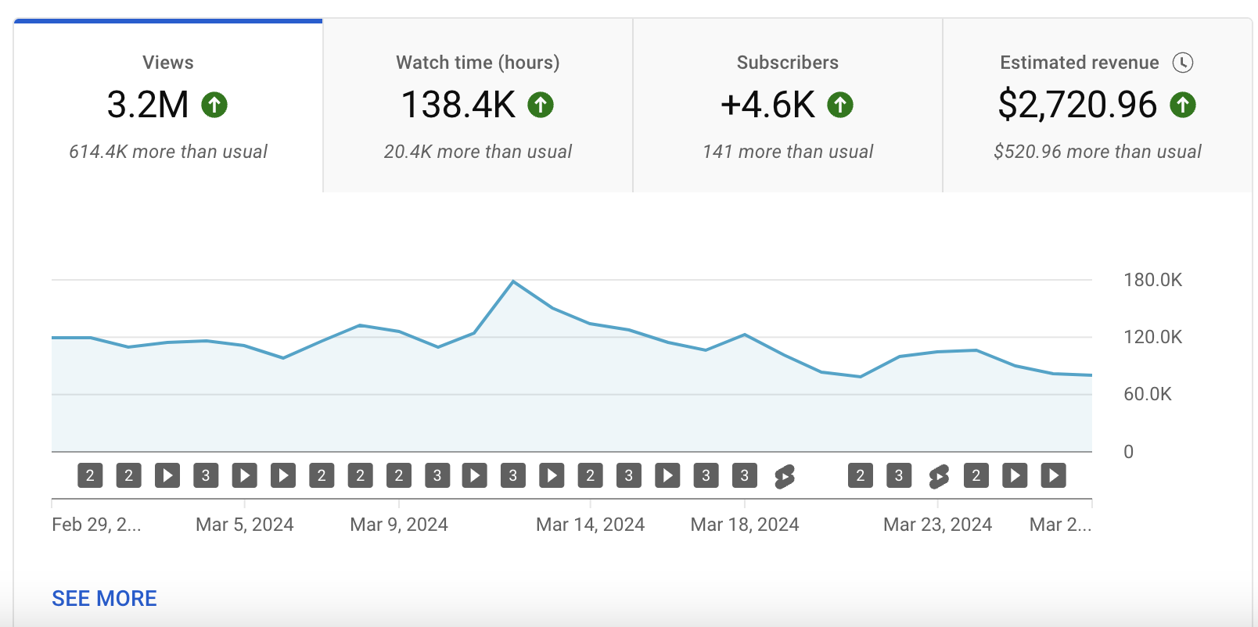This screenshot has height=627, width=1258.
Task: Select the Shorts marker just right of Mar 18
Action: point(784,475)
